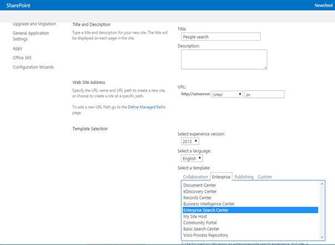Grab the Description box resize handle
Image resolution: width=335 pixels, height=245 pixels.
(265, 68)
